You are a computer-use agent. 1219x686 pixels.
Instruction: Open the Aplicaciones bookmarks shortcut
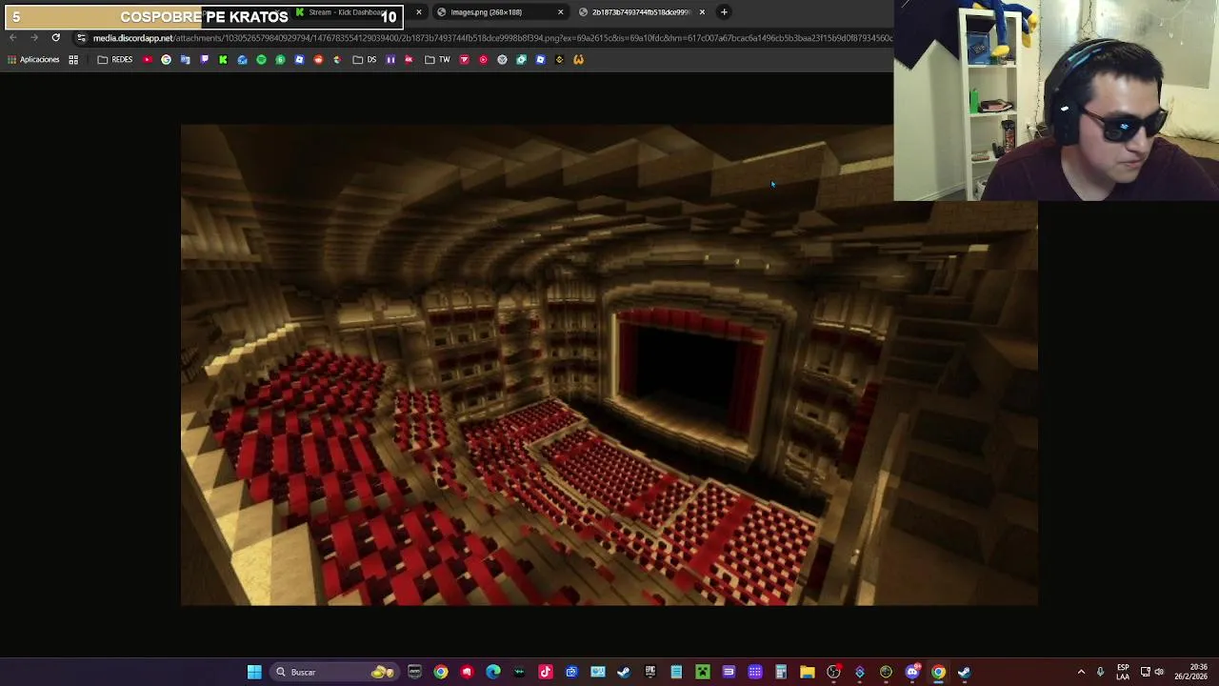coord(32,59)
